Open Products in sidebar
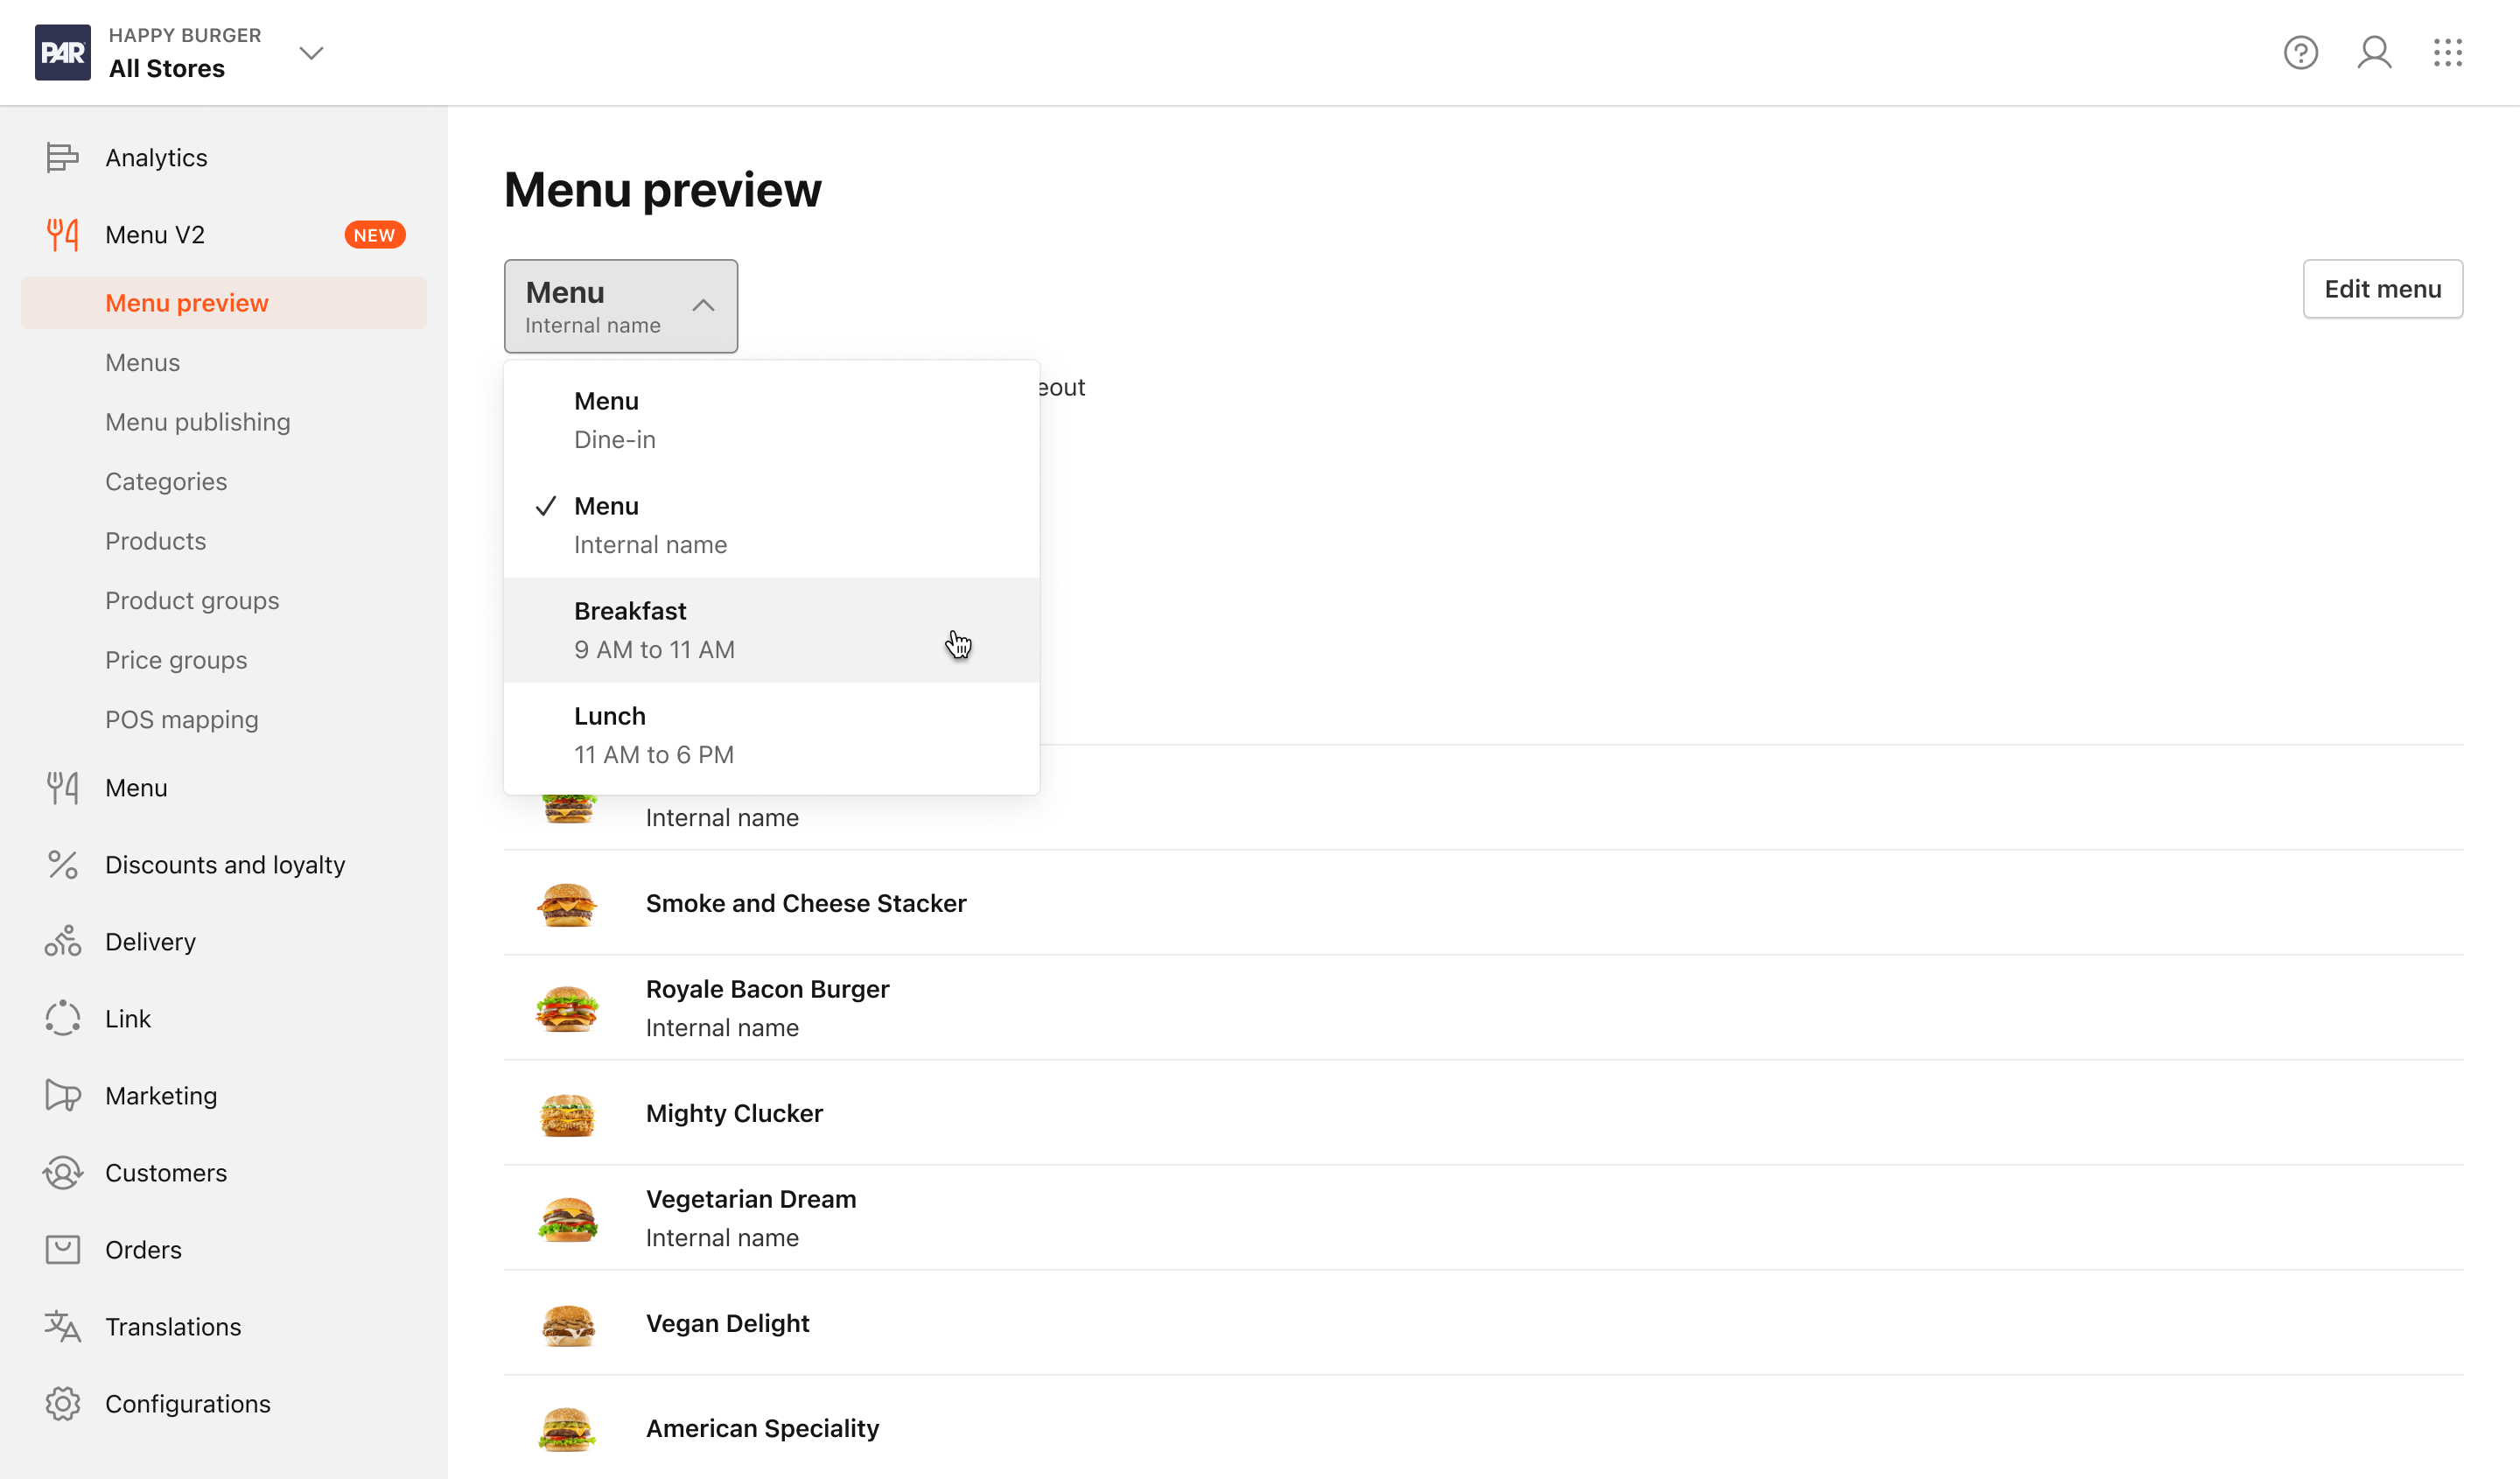Image resolution: width=2520 pixels, height=1479 pixels. click(155, 541)
